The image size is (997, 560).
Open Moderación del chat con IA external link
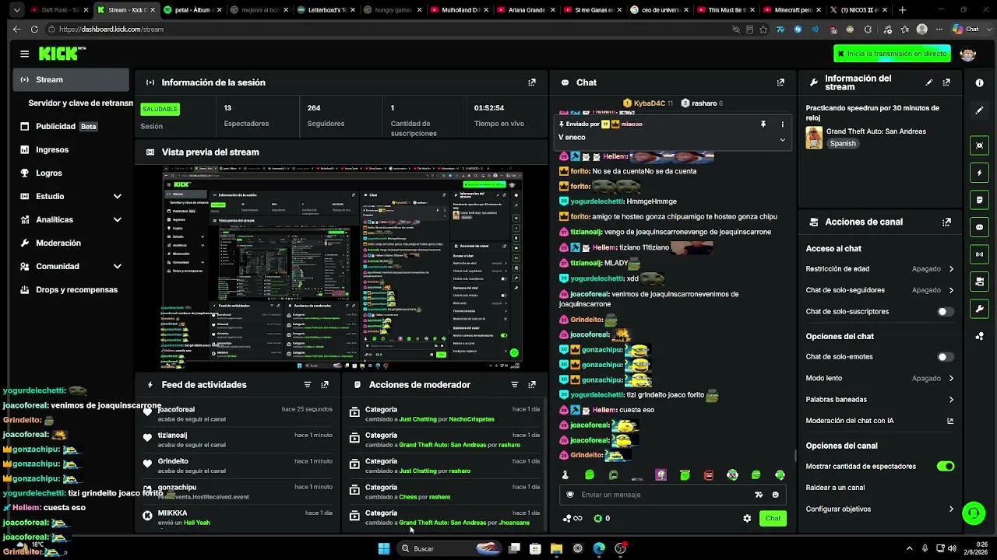(950, 421)
